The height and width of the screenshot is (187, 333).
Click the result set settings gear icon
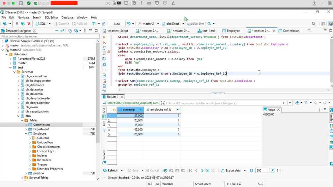click(251, 171)
